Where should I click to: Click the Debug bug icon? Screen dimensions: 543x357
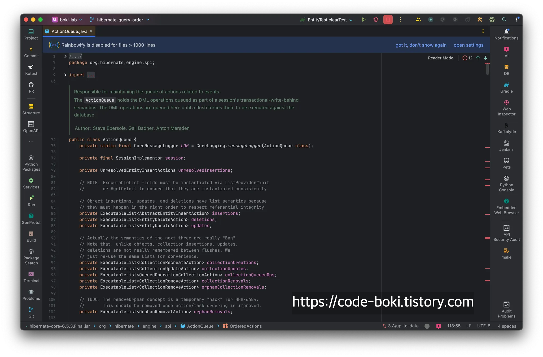375,20
